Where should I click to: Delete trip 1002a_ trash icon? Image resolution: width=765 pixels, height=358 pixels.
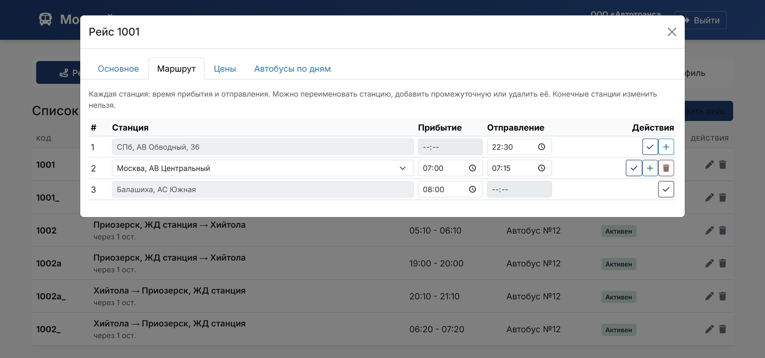(x=722, y=296)
